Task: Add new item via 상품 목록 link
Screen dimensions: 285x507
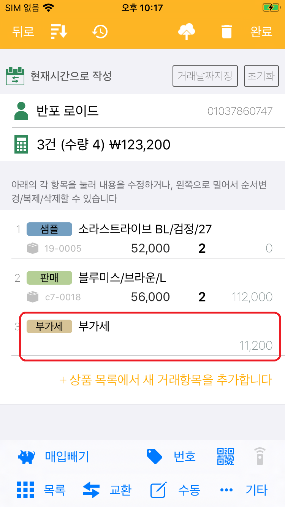Action: (166, 380)
